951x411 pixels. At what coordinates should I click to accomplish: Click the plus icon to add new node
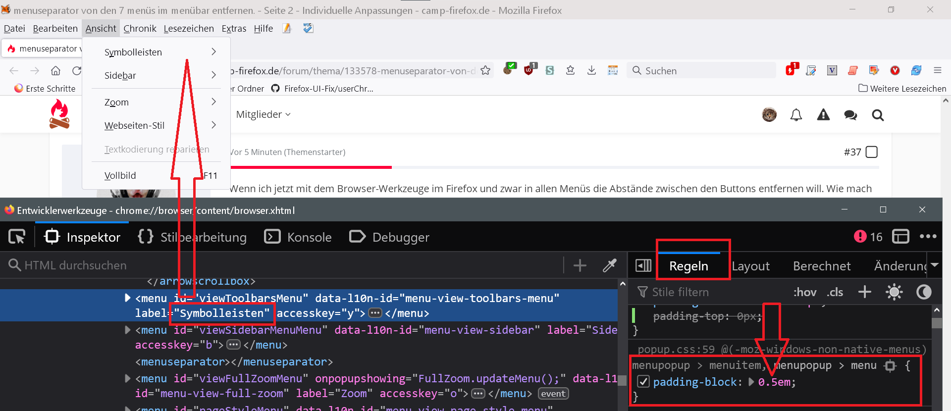click(x=580, y=265)
